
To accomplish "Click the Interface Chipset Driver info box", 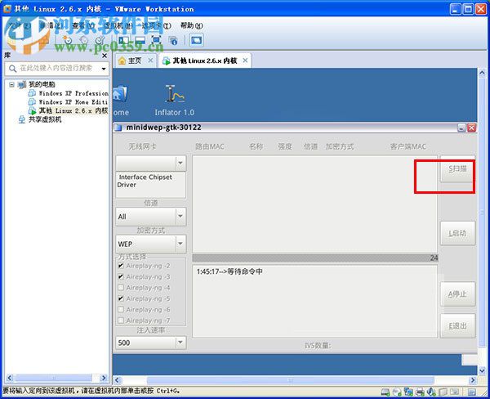I will (x=151, y=185).
